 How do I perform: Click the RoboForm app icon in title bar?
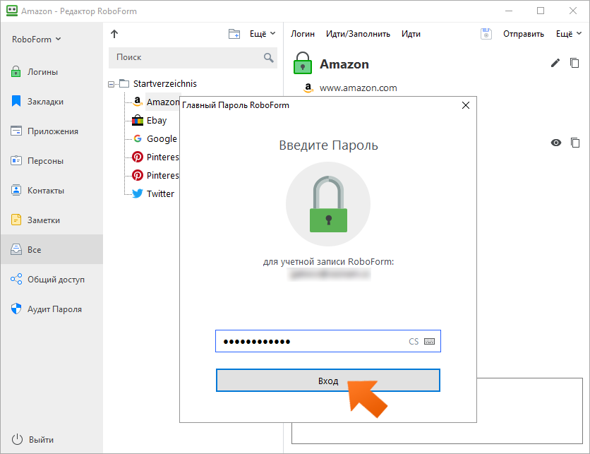point(12,11)
